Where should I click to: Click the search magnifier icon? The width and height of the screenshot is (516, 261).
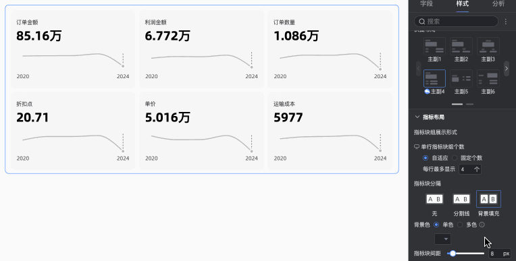click(x=422, y=22)
